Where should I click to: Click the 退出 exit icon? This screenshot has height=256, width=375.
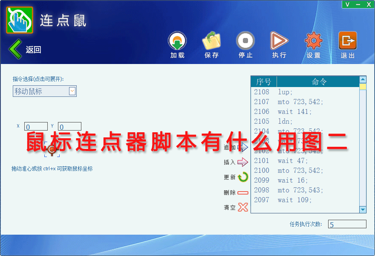point(347,41)
